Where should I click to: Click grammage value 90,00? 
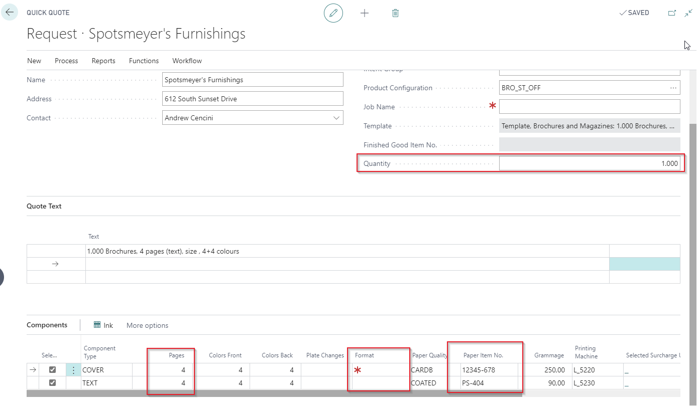coord(556,383)
